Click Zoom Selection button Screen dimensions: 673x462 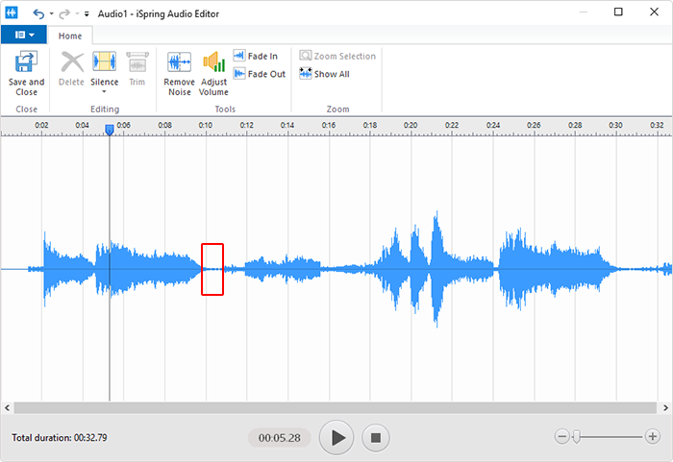click(337, 56)
